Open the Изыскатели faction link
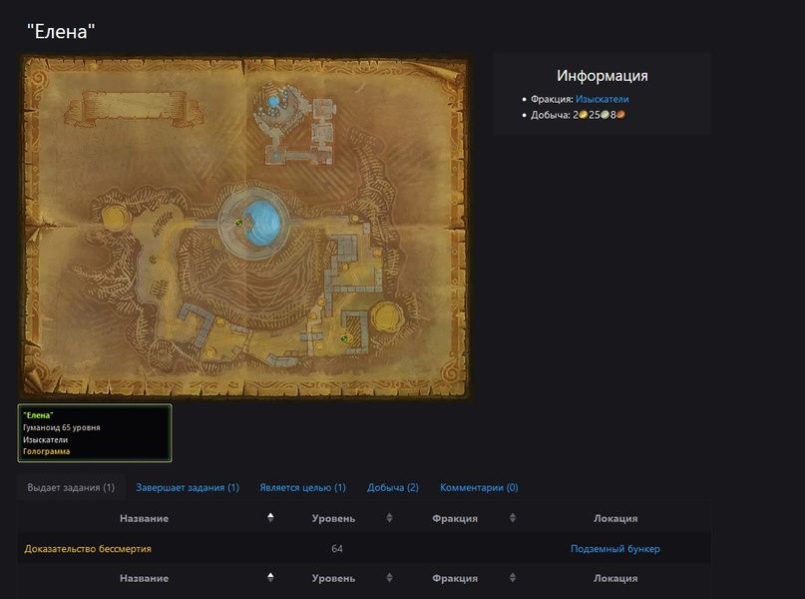Viewport: 805px width, 599px height. coord(602,99)
